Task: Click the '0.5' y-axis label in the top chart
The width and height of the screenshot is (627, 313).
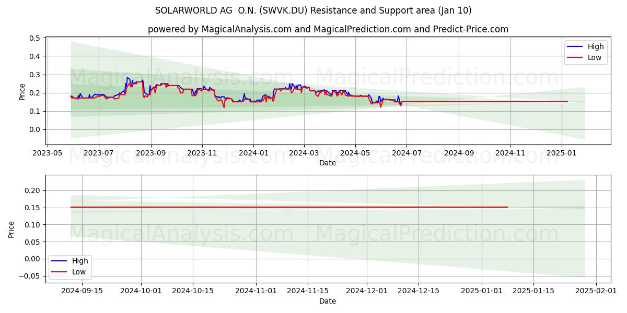Action: coord(35,38)
